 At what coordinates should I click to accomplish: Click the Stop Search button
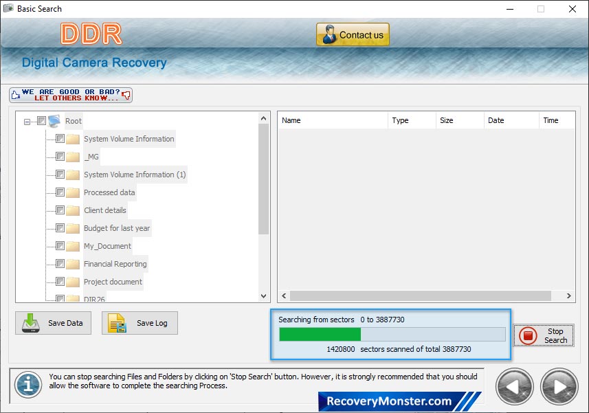544,335
